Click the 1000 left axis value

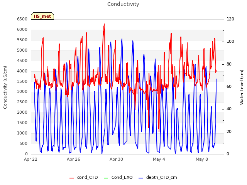coord(22,133)
